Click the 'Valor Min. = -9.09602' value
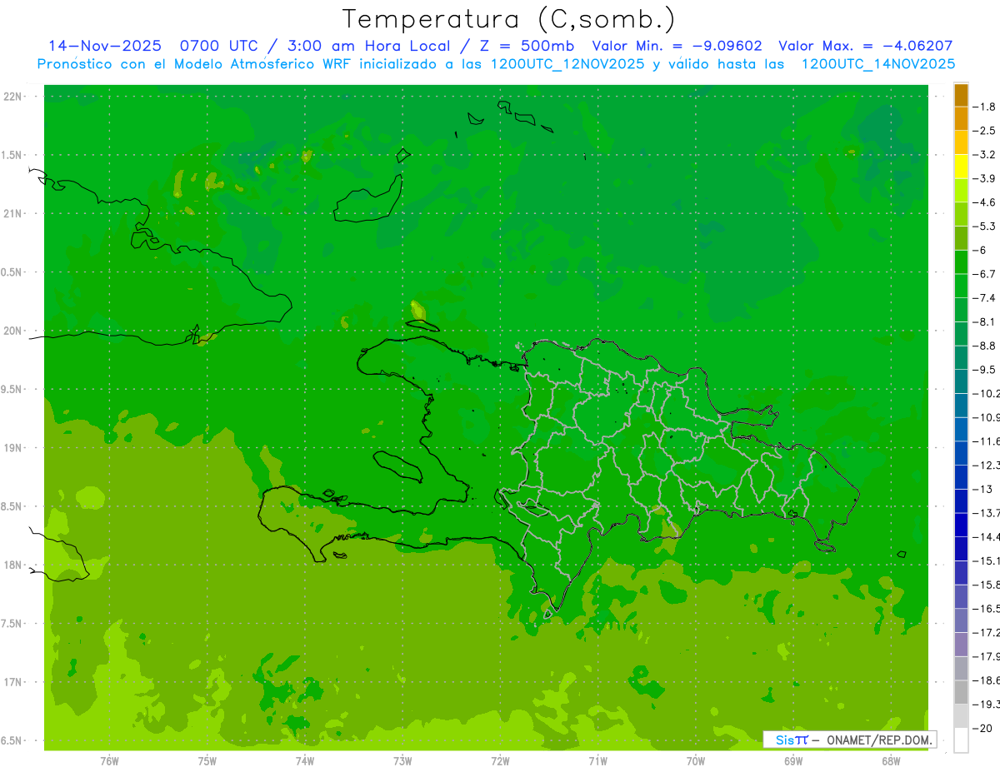1000x772 pixels. (677, 46)
